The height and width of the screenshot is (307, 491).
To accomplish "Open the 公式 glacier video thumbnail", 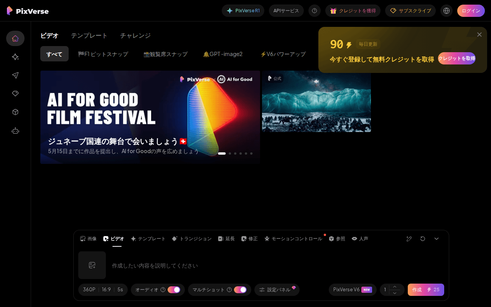I will point(316,101).
